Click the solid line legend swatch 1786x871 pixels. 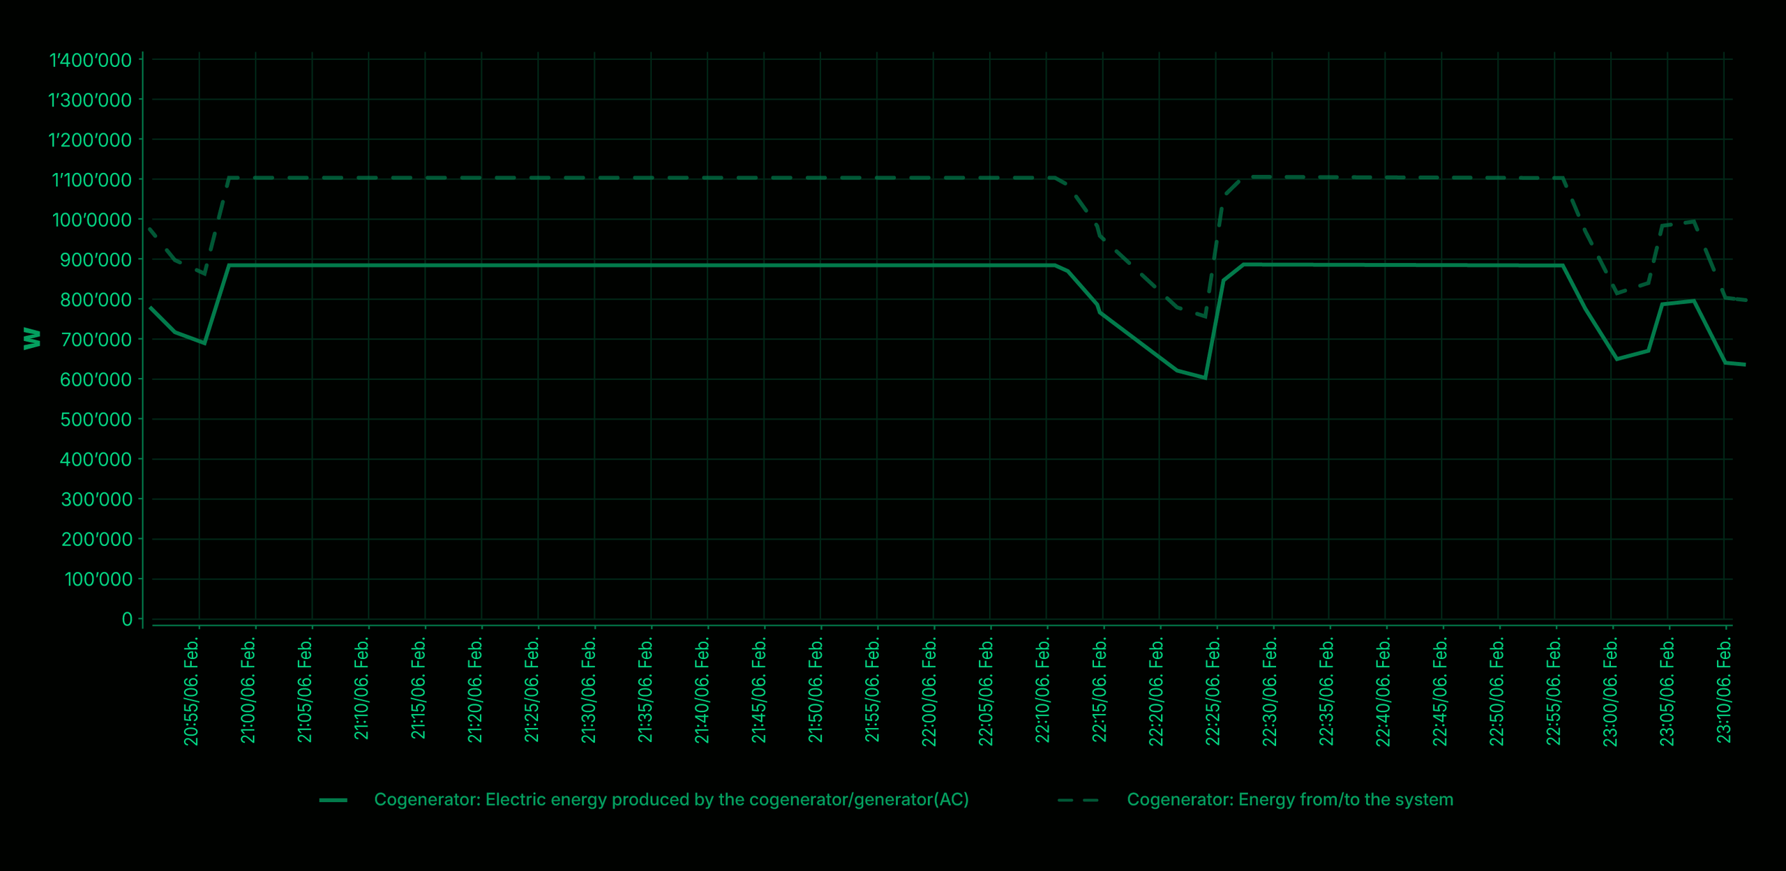point(333,800)
